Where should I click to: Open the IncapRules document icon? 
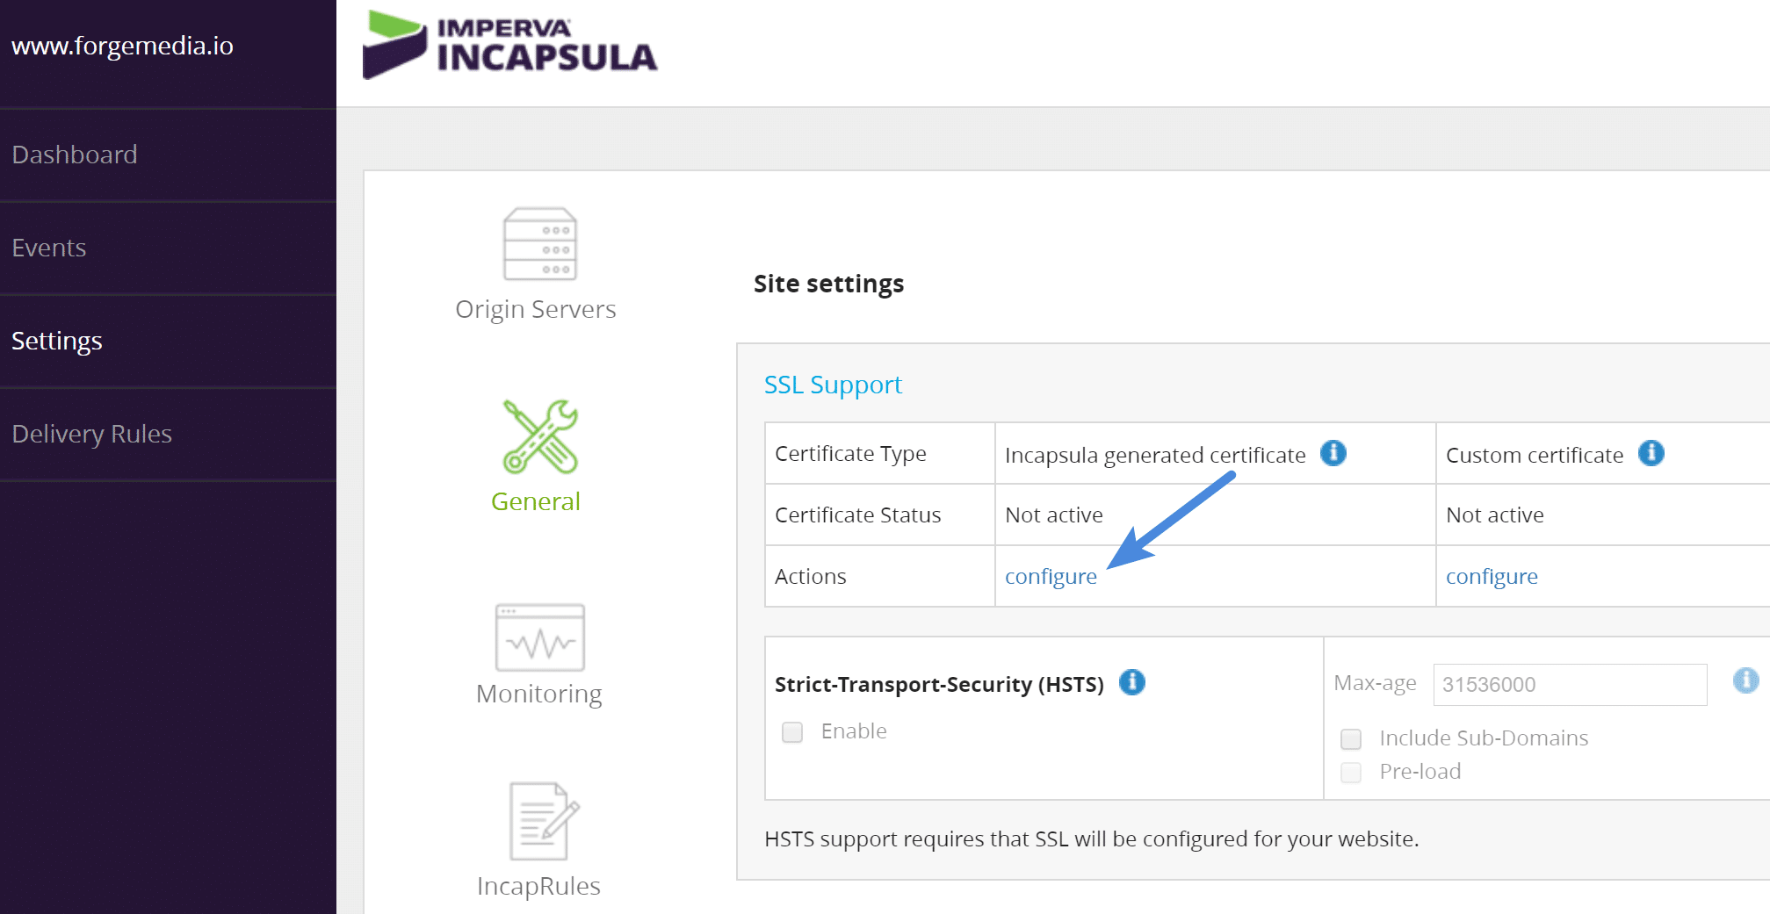[544, 821]
